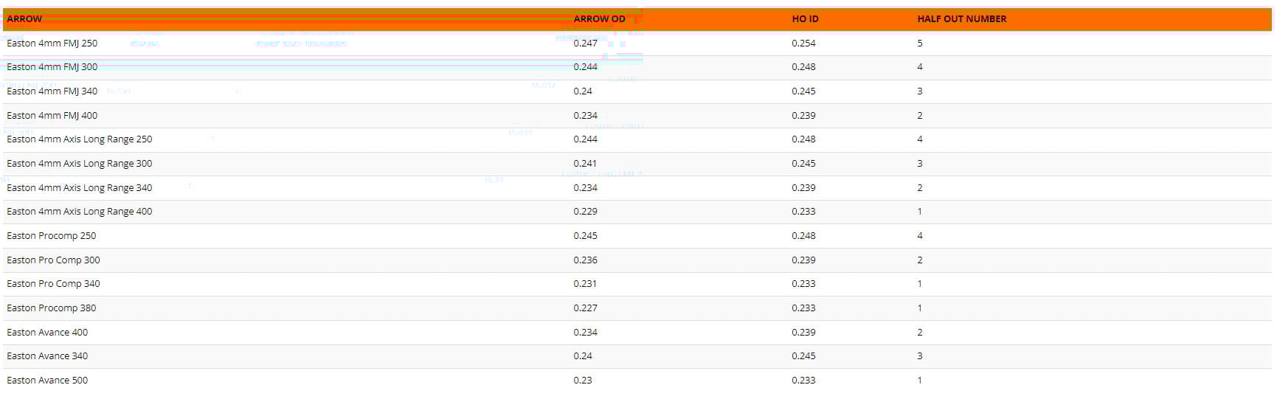This screenshot has width=1277, height=399.
Task: Select the Easton Avance 340 row name
Action: (x=47, y=356)
